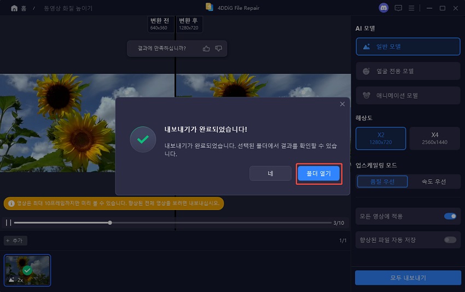Image resolution: width=465 pixels, height=292 pixels.
Task: Choose X2 1280x720 resolution
Action: [381, 138]
